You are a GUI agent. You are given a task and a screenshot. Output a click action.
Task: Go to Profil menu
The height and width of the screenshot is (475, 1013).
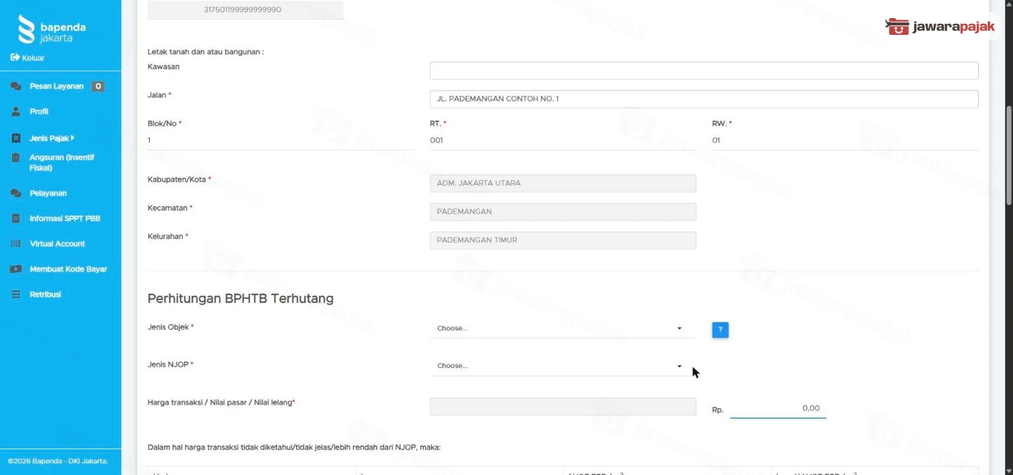tap(39, 112)
